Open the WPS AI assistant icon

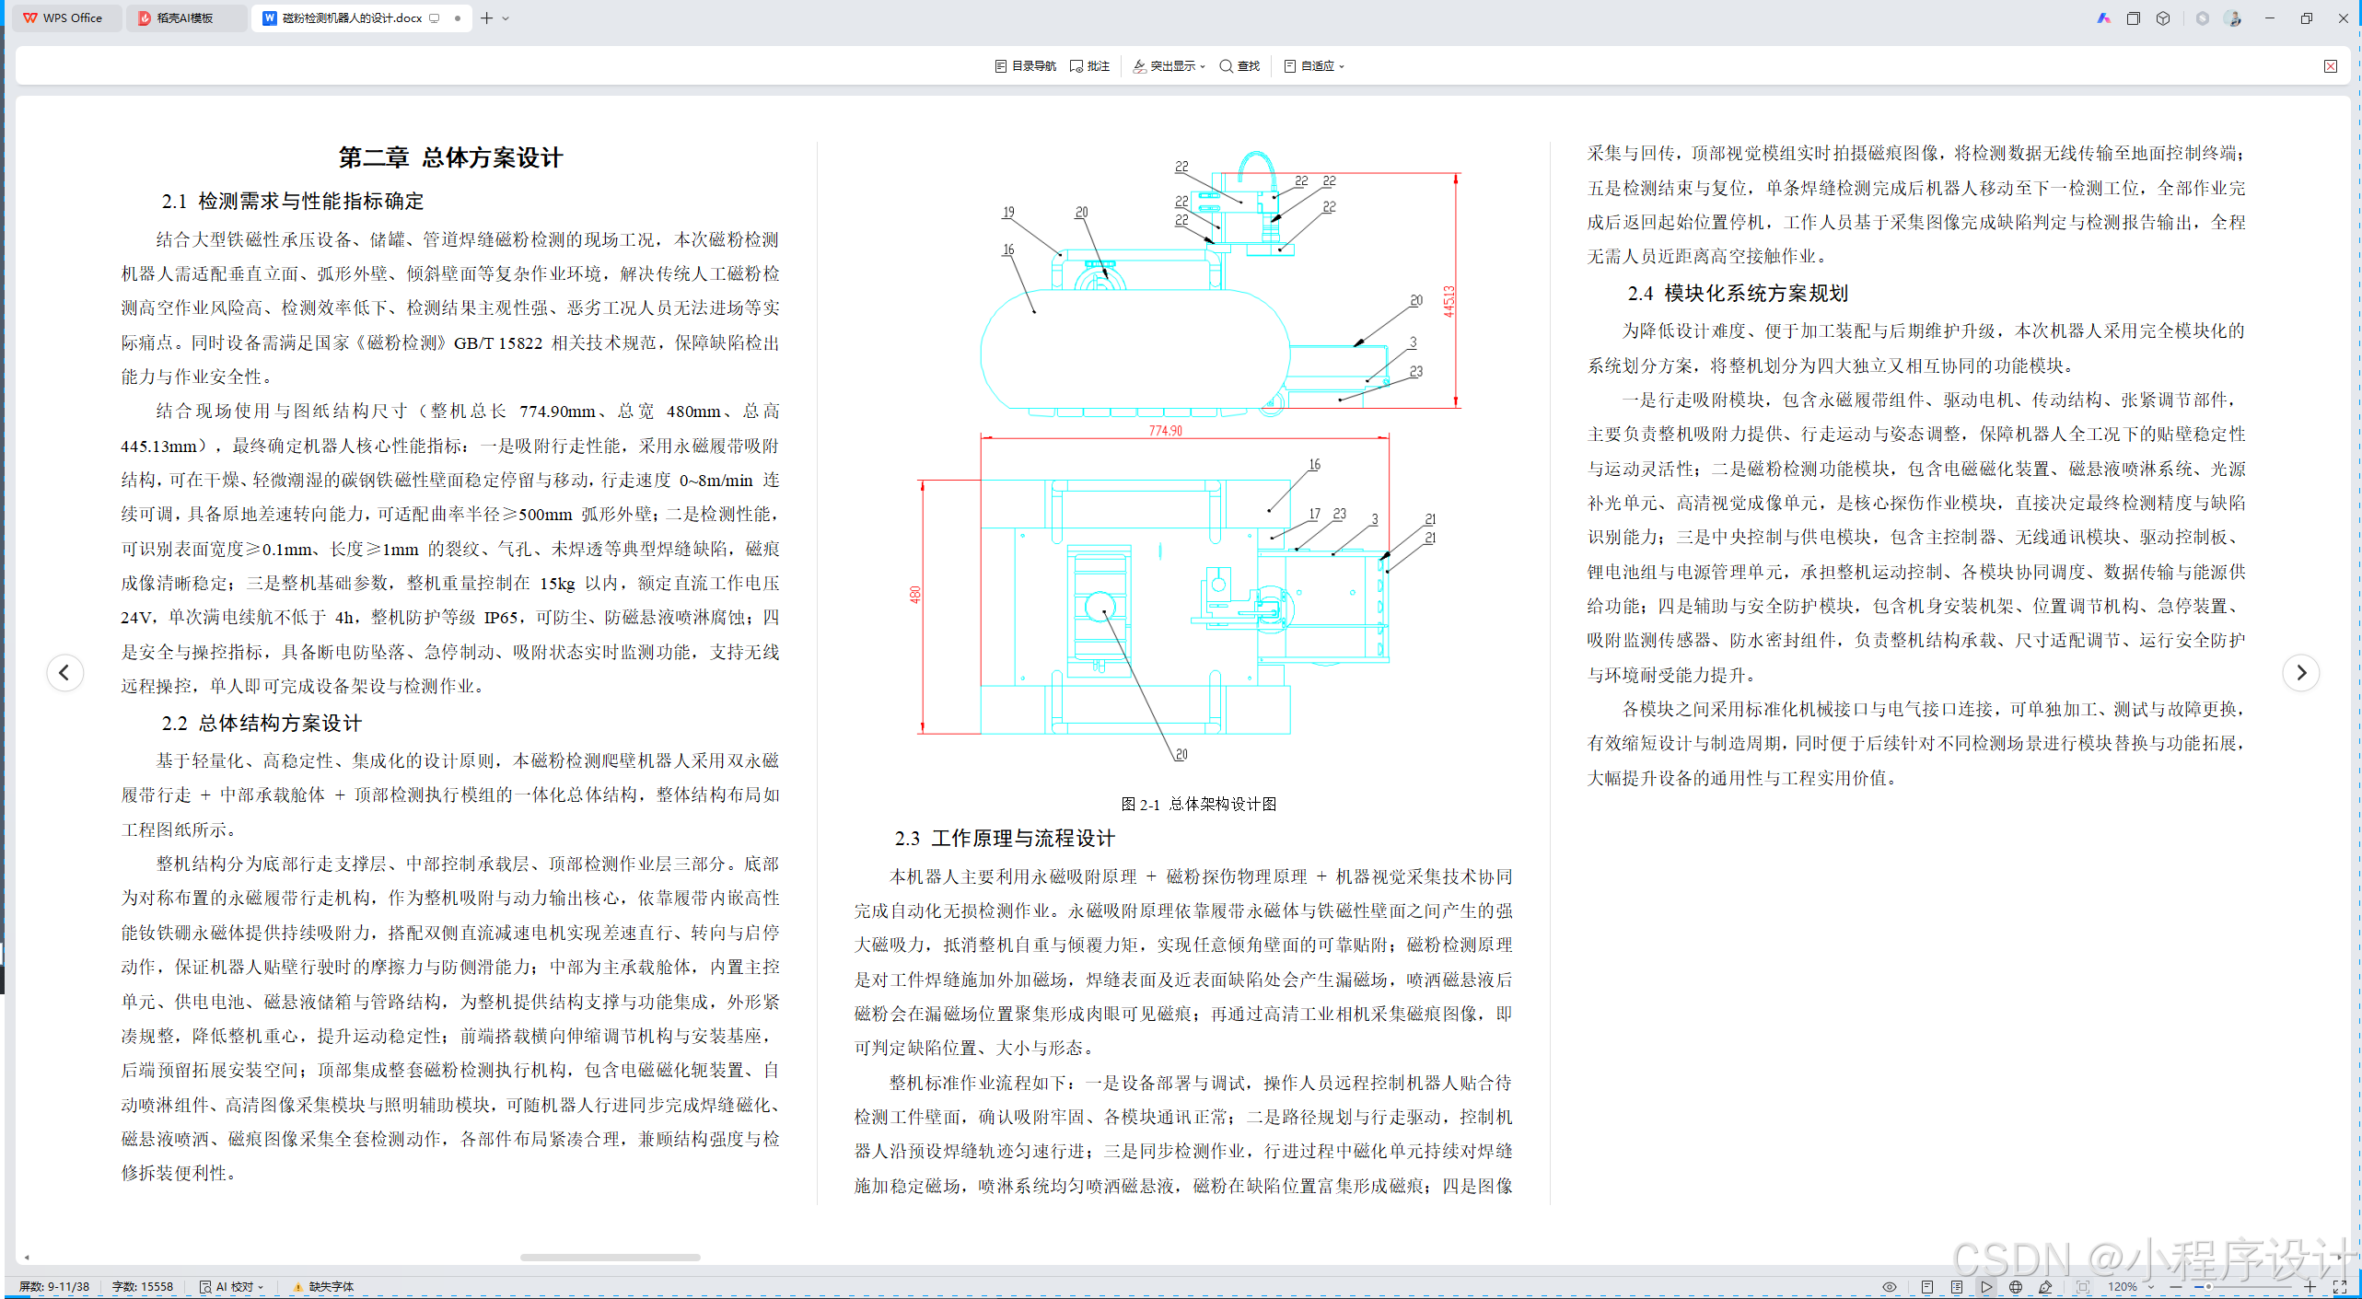[x=2104, y=18]
